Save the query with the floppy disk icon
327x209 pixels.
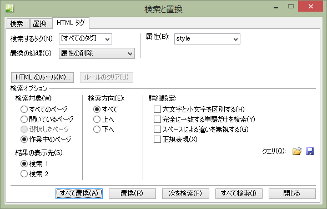click(310, 151)
